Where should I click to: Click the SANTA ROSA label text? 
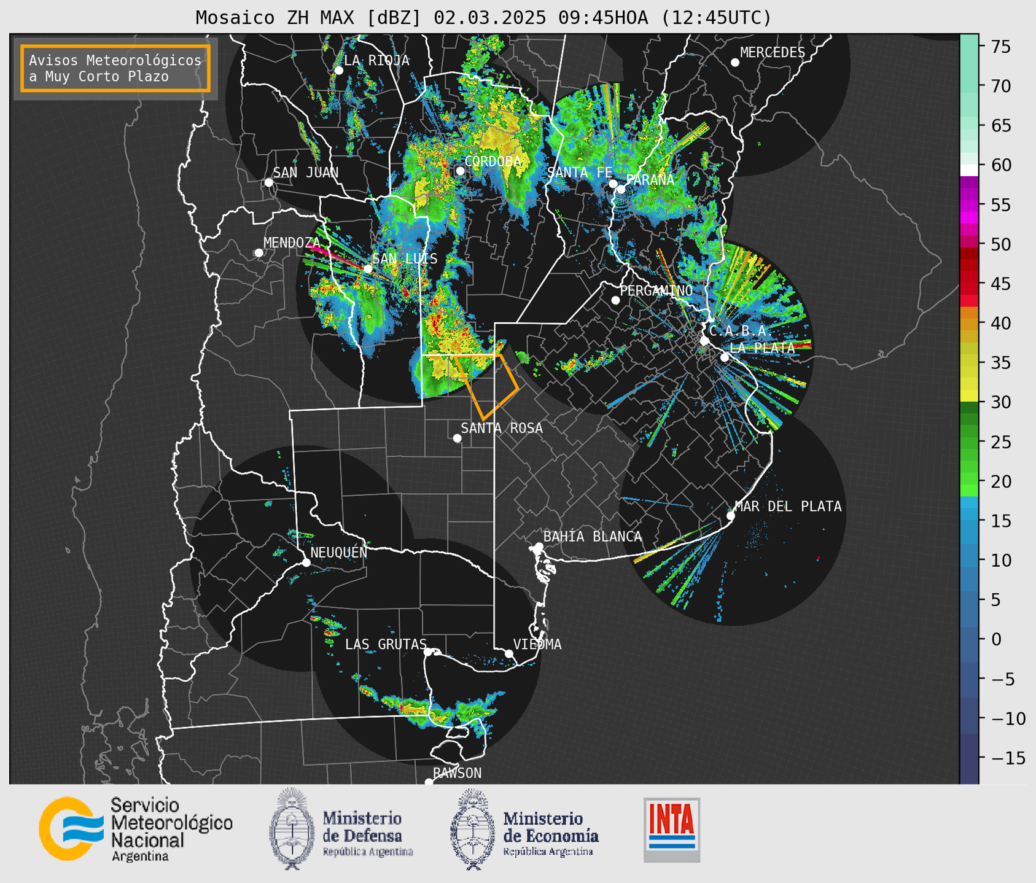pos(502,428)
